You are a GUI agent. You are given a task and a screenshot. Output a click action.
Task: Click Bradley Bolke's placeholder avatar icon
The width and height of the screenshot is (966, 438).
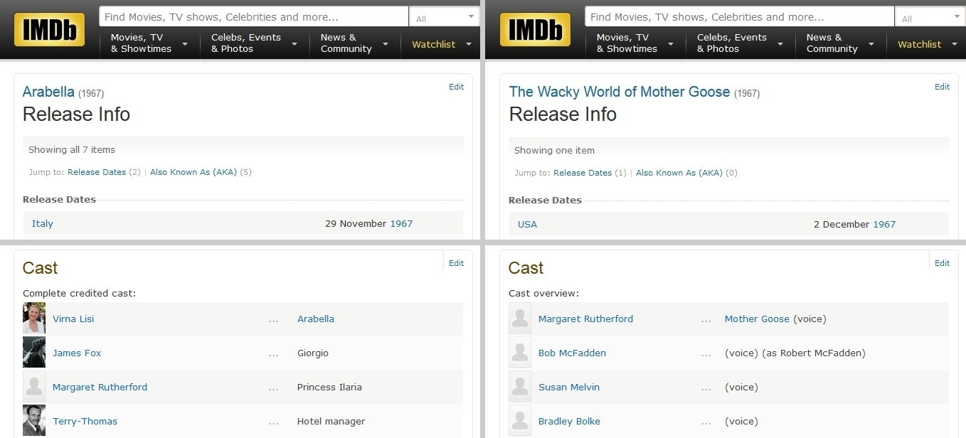tap(520, 421)
